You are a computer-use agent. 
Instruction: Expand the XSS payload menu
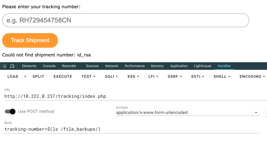click(133, 77)
